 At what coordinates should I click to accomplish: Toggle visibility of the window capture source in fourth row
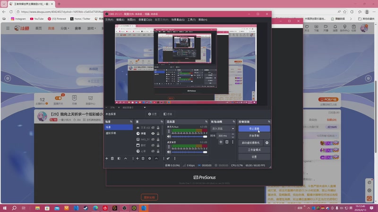[153, 145]
